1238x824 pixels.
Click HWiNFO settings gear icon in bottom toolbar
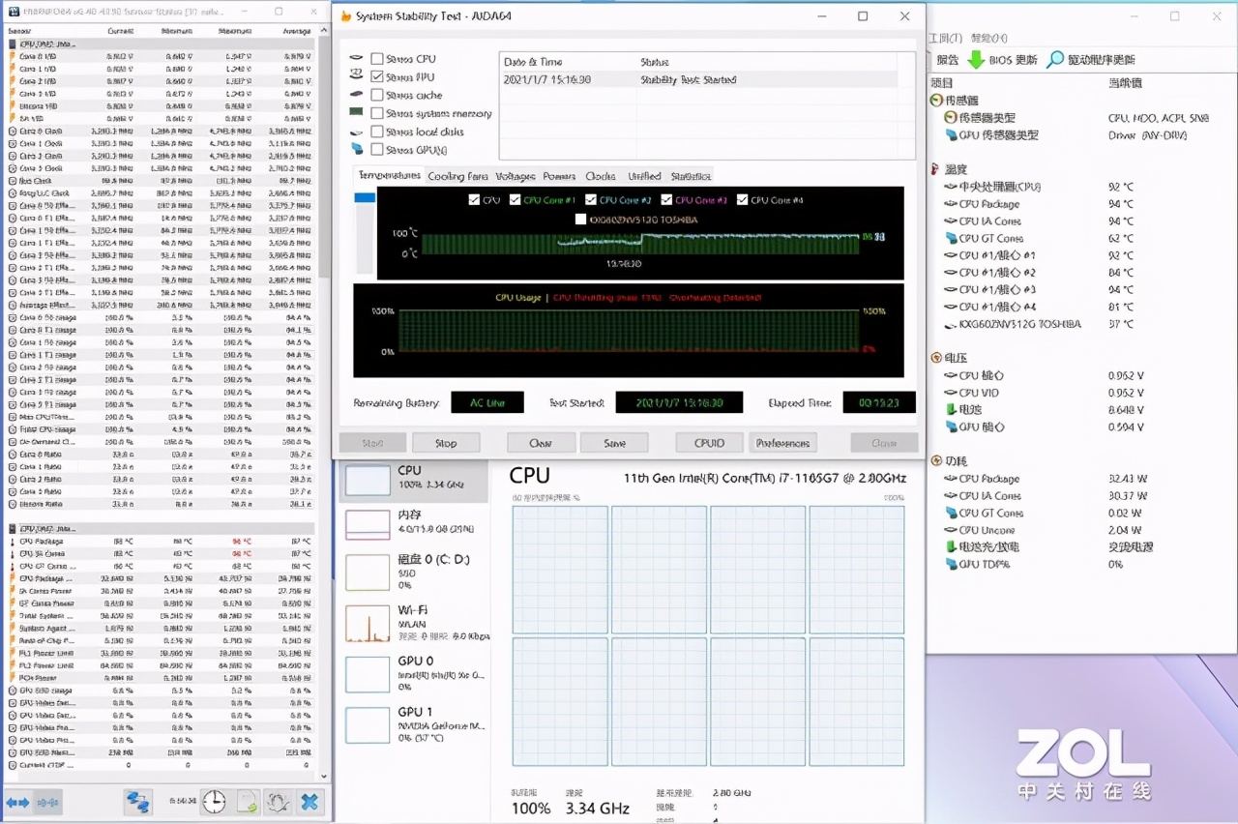(x=279, y=802)
